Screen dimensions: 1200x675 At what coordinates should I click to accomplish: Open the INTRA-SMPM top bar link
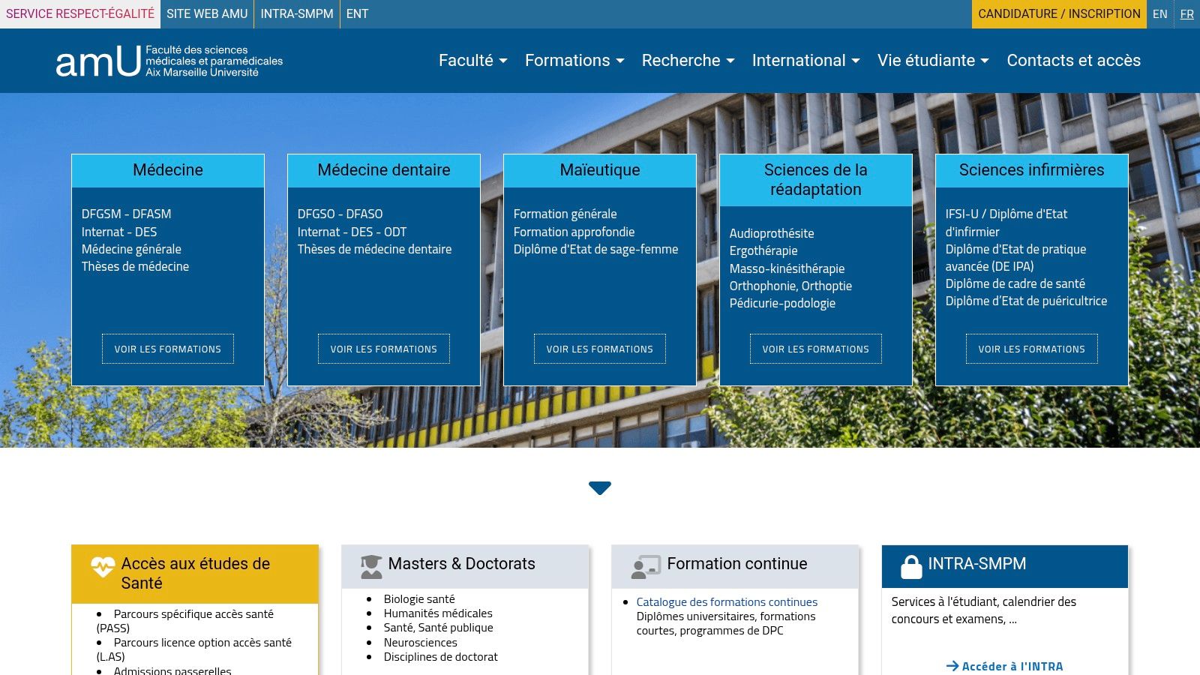click(x=297, y=14)
